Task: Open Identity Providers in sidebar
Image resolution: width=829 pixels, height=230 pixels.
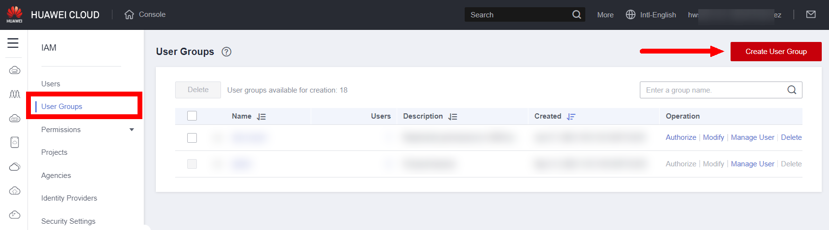Action: point(69,198)
